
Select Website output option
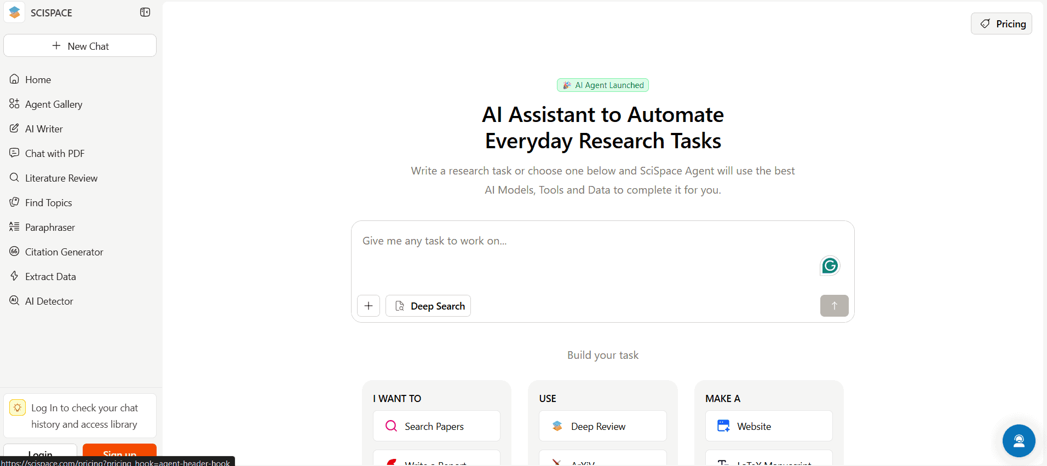(769, 426)
